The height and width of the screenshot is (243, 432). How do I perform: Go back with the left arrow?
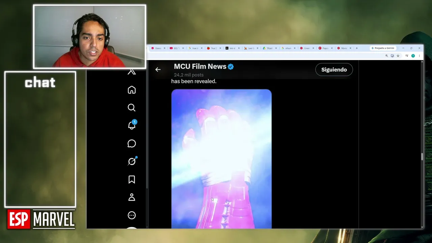point(158,70)
